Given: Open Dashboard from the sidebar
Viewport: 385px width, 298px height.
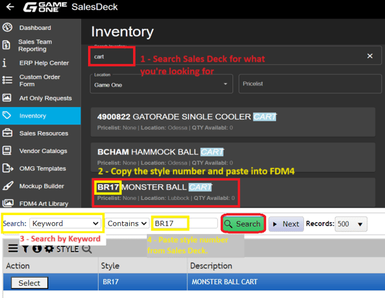Looking at the screenshot, I should point(35,28).
